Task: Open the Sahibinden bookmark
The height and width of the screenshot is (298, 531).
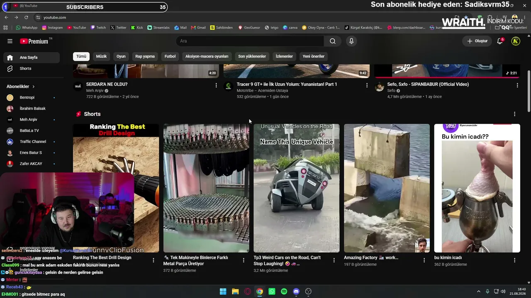Action: click(221, 28)
